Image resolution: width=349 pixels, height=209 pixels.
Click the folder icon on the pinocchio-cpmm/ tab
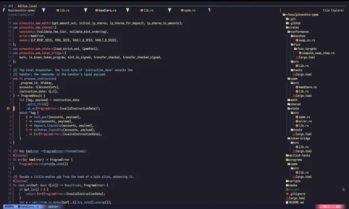(9, 10)
